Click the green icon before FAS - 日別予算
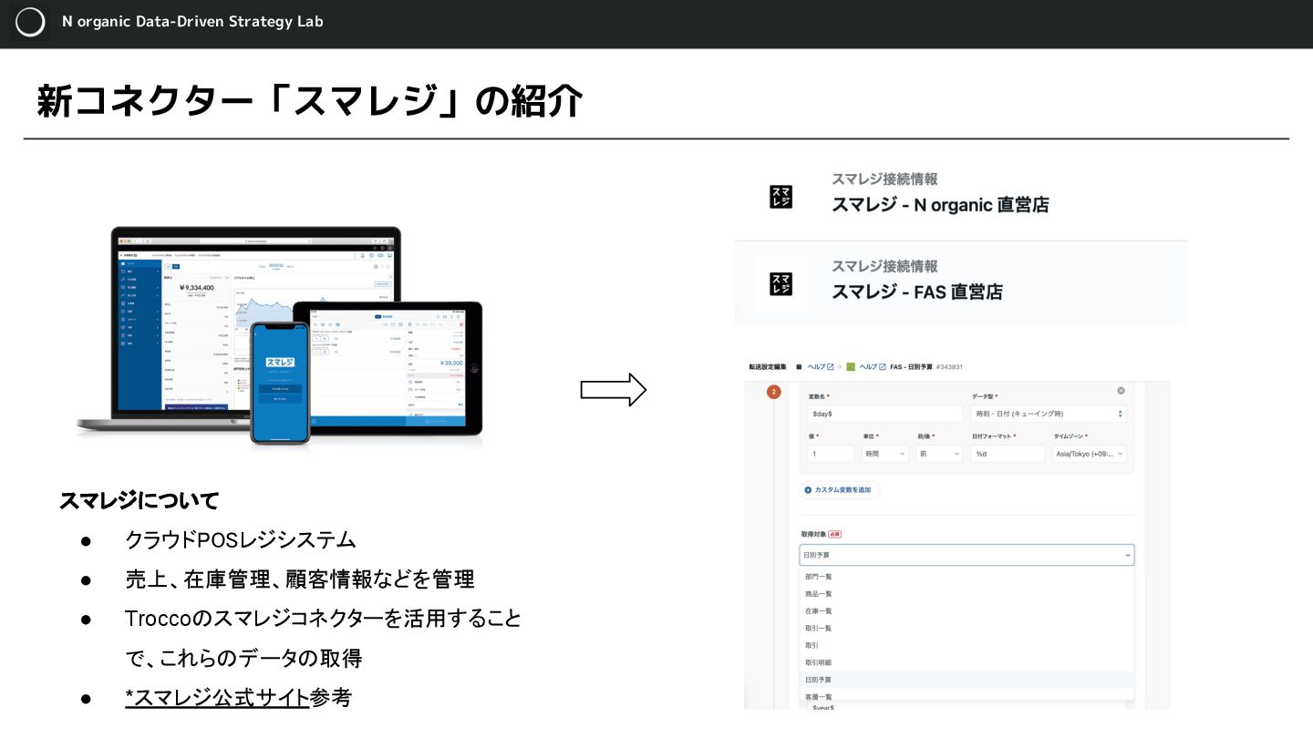 coord(850,366)
